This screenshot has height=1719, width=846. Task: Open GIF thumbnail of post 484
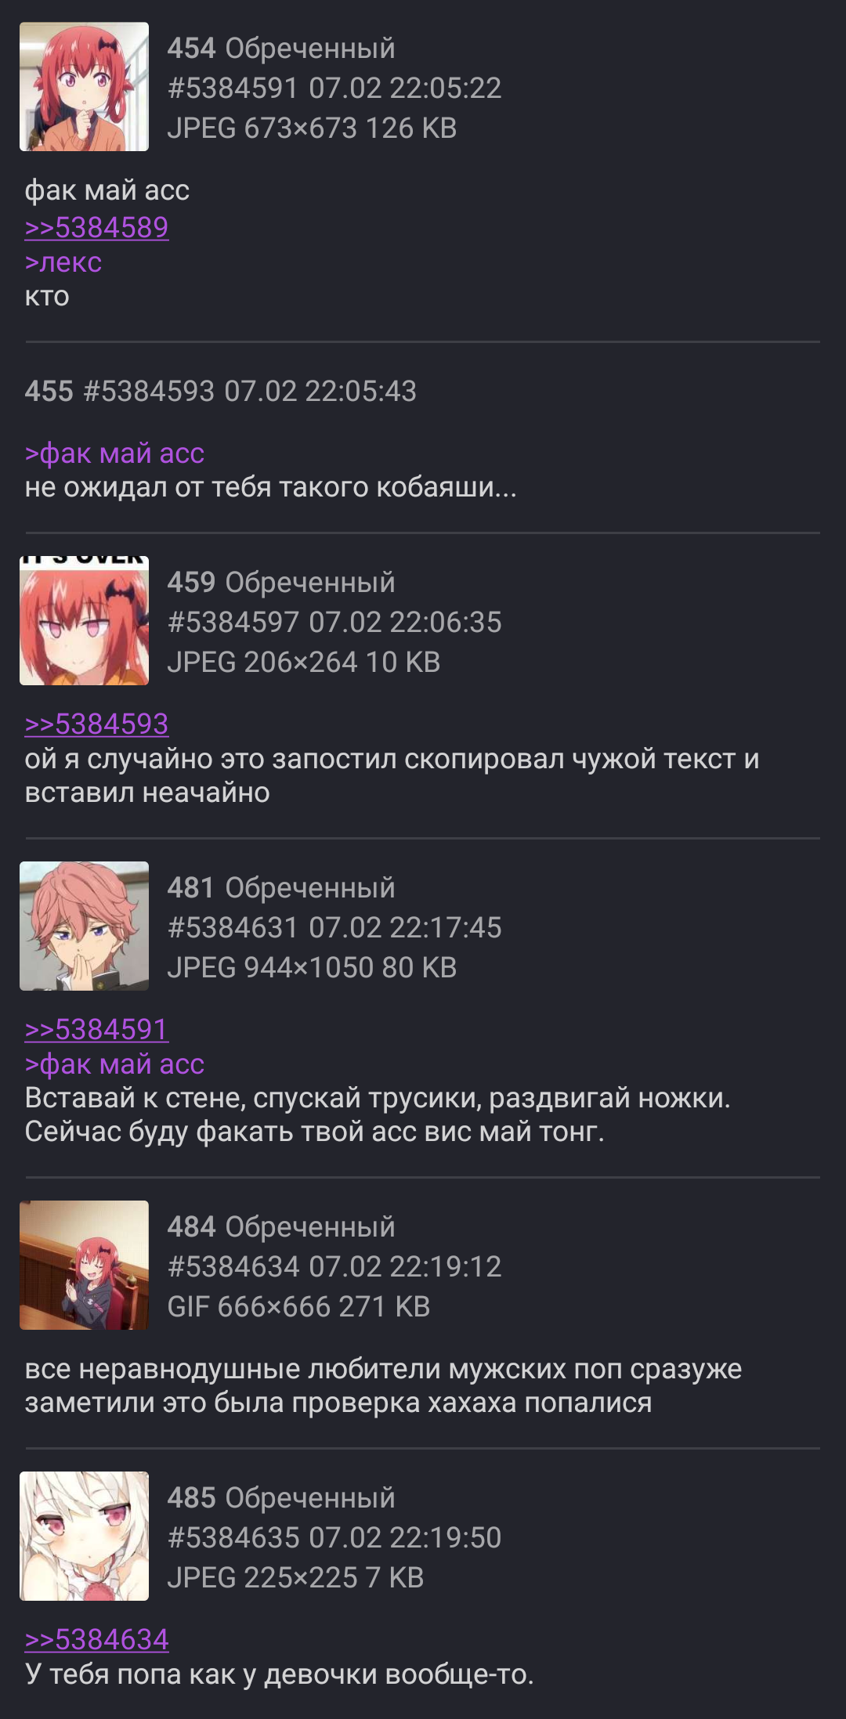point(84,1266)
